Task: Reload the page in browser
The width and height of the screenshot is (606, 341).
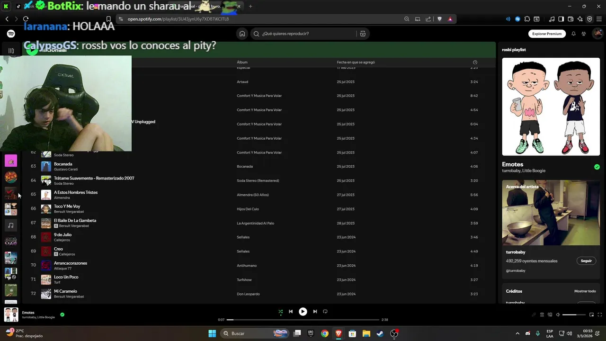Action: click(x=26, y=19)
